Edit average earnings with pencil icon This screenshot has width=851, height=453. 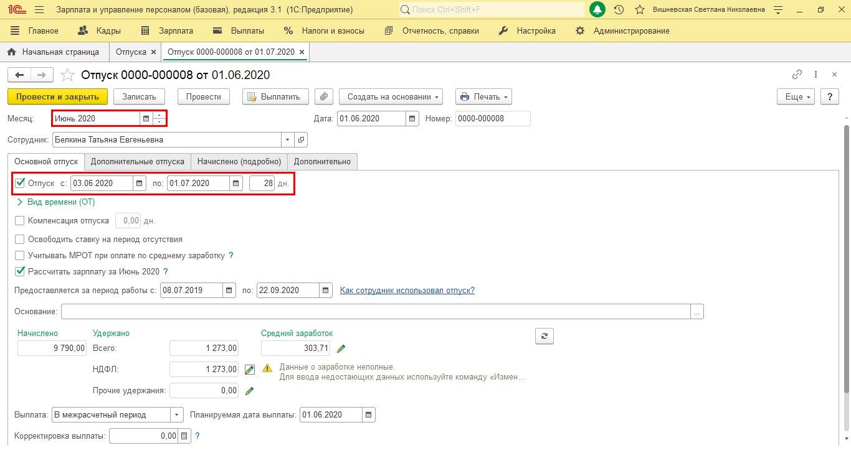point(341,348)
